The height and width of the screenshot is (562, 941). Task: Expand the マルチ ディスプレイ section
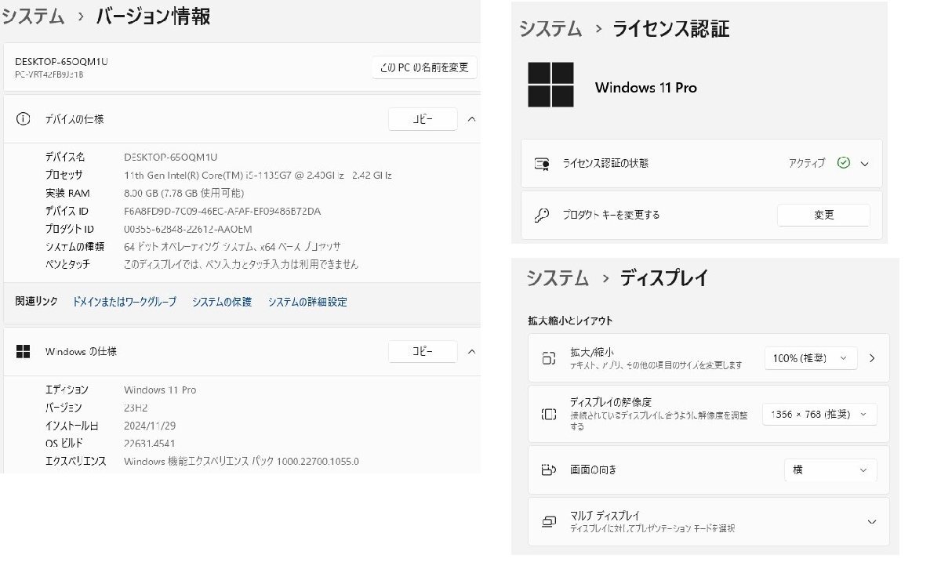pyautogui.click(x=871, y=521)
